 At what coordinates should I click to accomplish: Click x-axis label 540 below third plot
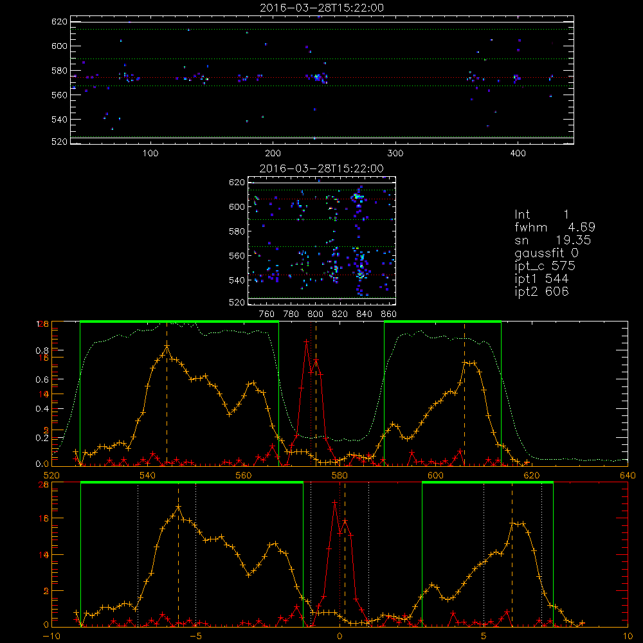(x=148, y=476)
